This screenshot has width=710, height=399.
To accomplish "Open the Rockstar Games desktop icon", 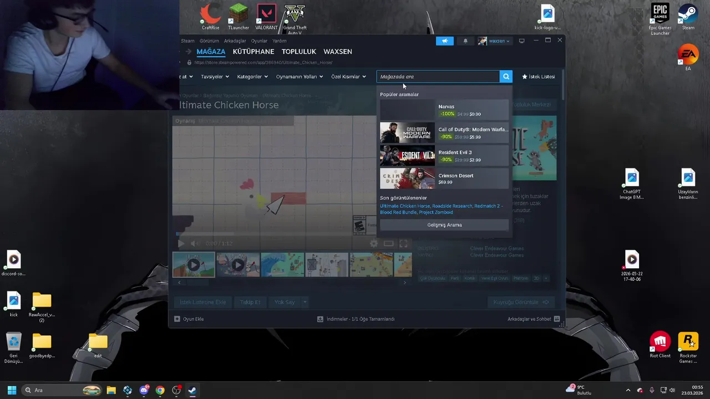I will (688, 348).
